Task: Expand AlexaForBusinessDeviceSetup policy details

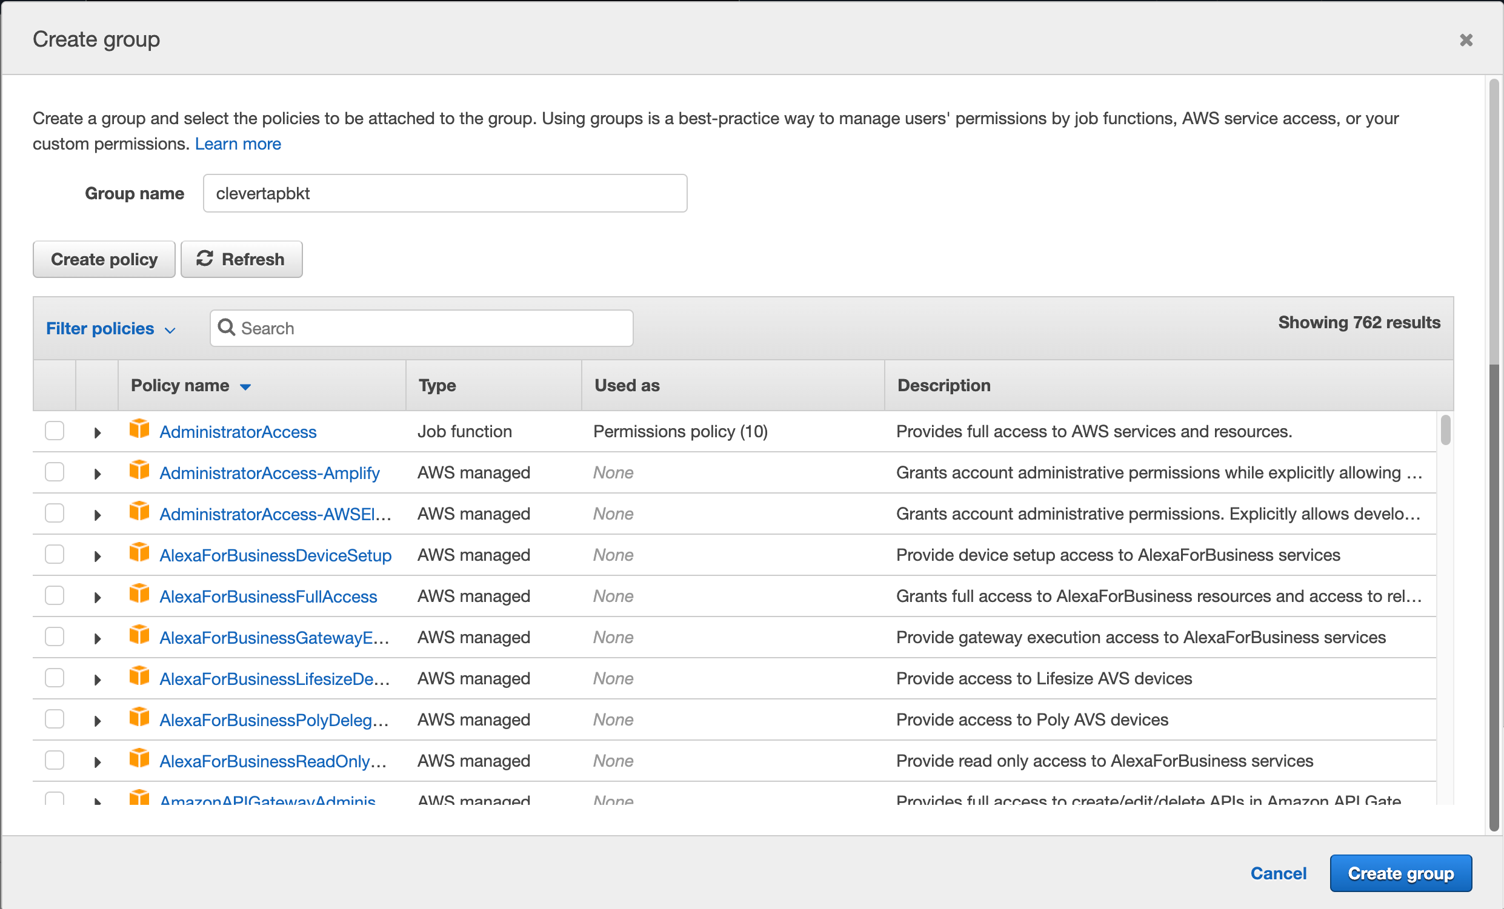Action: point(97,557)
